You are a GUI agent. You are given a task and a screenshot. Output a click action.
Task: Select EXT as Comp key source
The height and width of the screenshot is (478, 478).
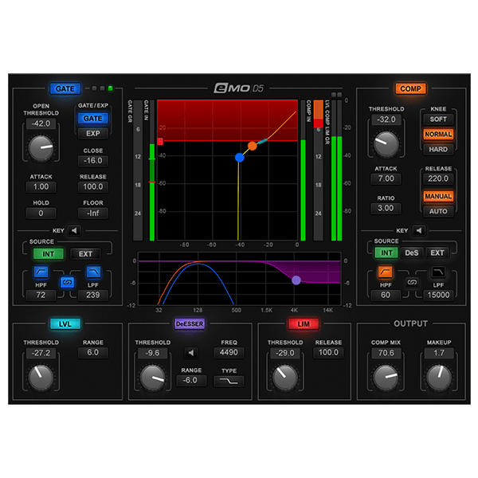437,253
